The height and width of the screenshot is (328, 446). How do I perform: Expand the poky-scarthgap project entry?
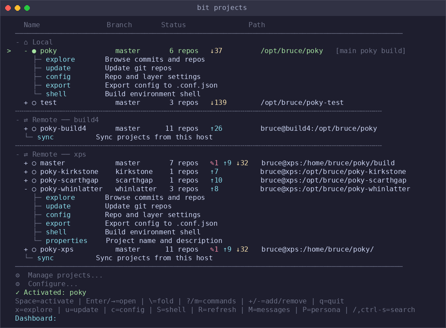point(26,180)
